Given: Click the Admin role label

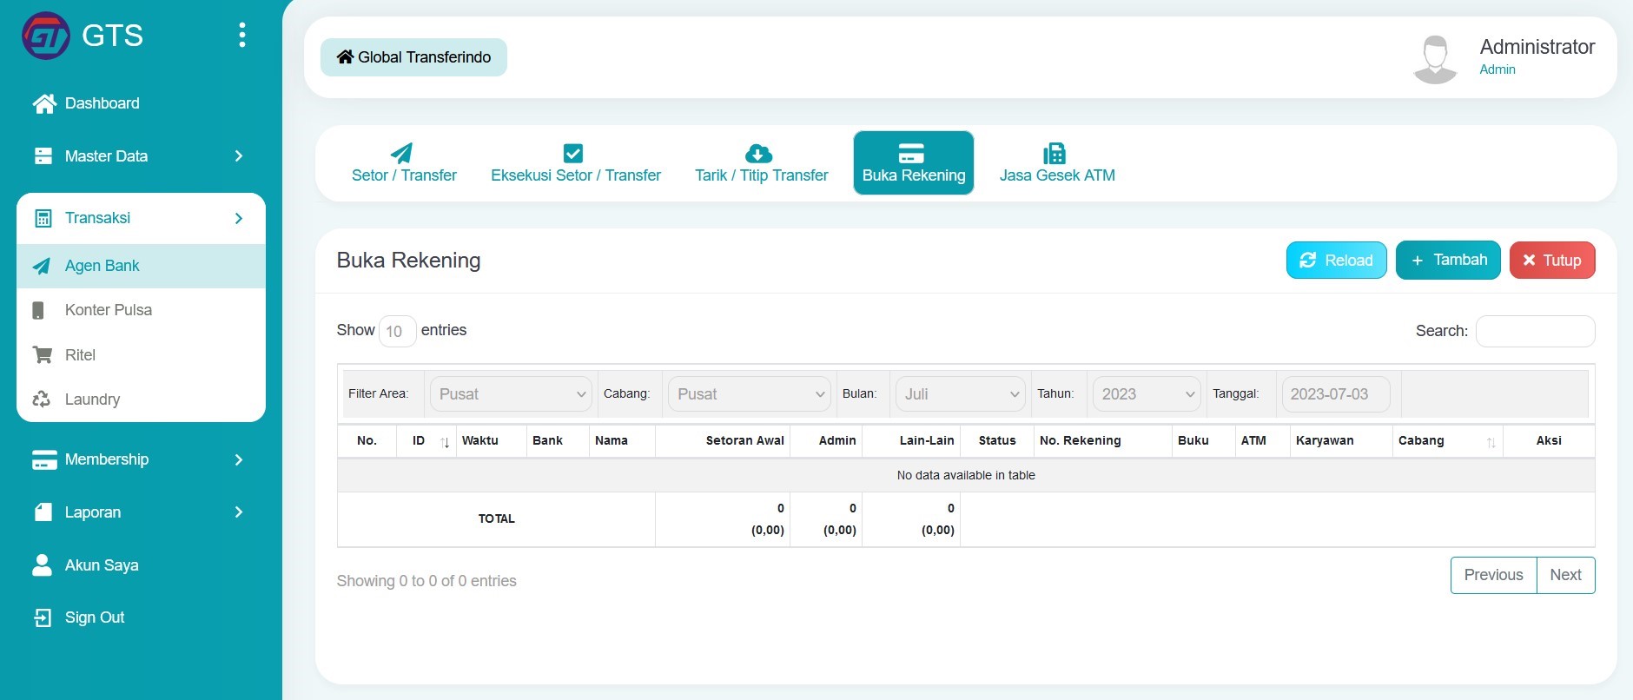Looking at the screenshot, I should click(1497, 69).
